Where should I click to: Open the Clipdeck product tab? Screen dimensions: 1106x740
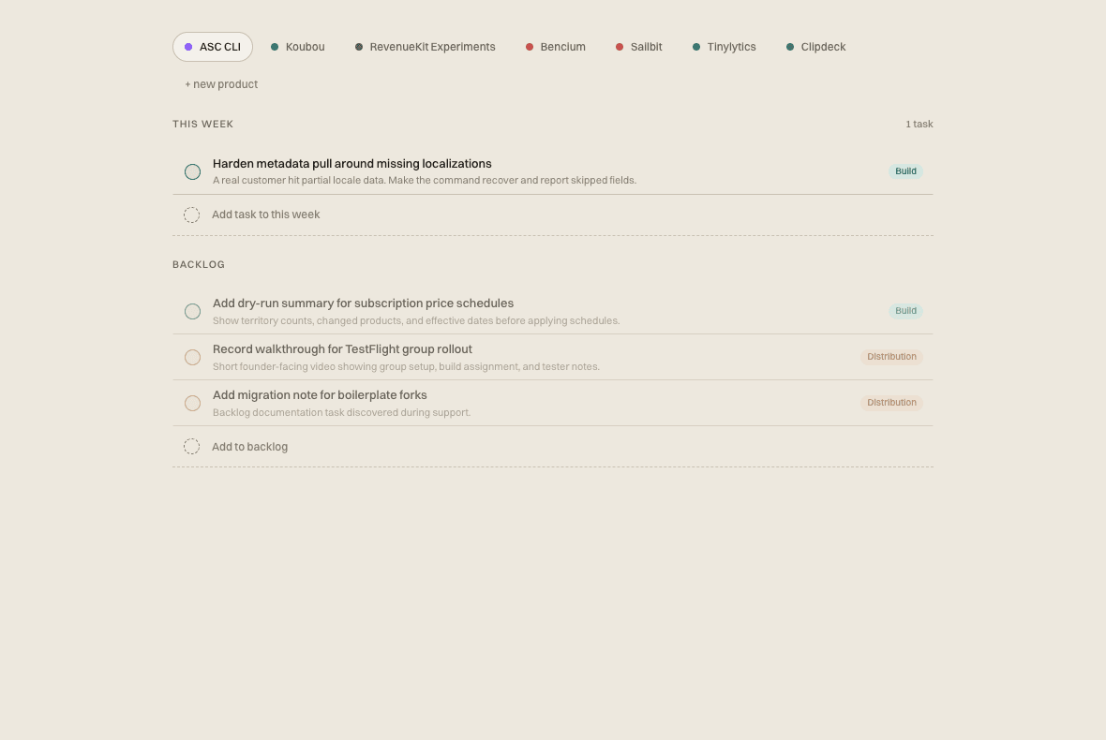tap(816, 47)
